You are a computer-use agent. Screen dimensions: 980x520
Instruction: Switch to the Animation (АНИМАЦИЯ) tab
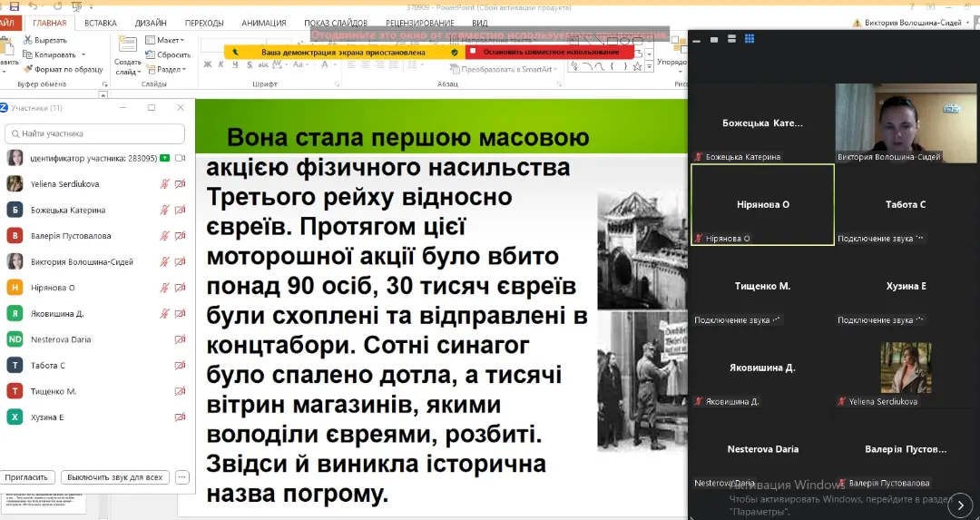264,23
